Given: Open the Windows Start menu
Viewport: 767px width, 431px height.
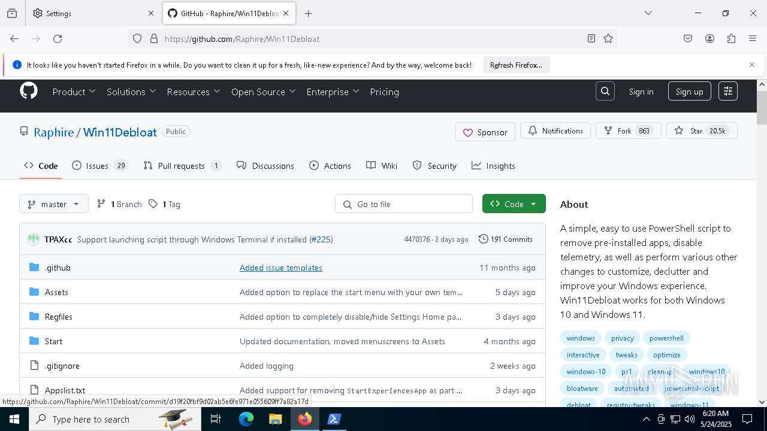Looking at the screenshot, I should (14, 419).
